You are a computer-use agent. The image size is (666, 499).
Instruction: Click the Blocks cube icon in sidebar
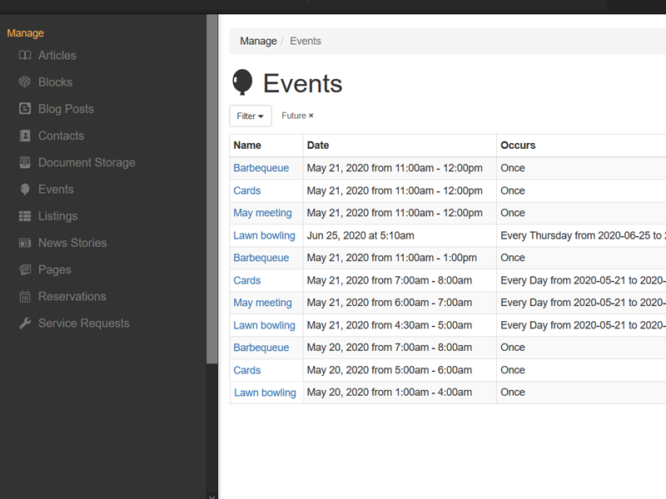point(25,82)
